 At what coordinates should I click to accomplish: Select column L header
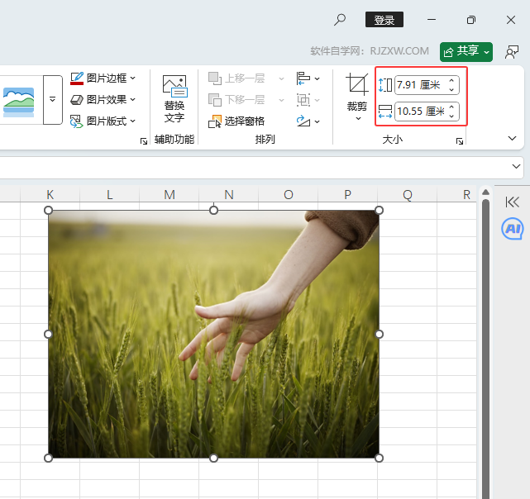[109, 195]
